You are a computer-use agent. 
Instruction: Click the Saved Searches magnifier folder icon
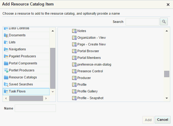point(6,85)
